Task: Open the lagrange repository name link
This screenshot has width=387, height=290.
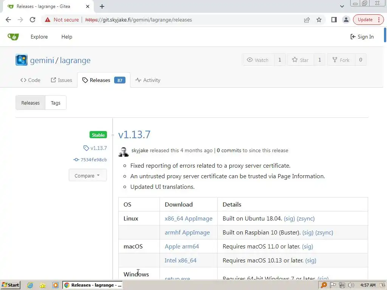Action: click(x=75, y=60)
